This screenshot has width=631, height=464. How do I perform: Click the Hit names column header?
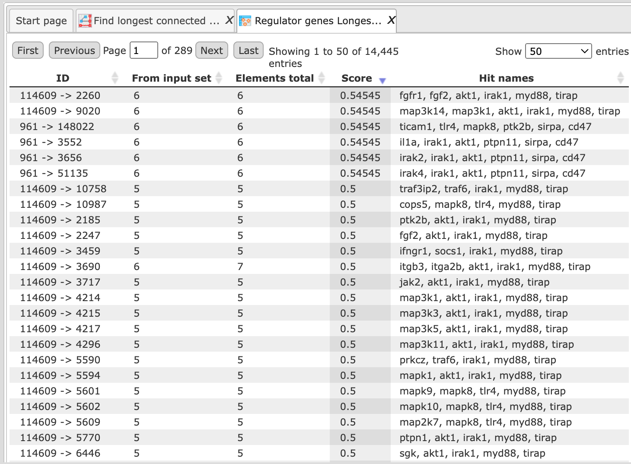[506, 78]
